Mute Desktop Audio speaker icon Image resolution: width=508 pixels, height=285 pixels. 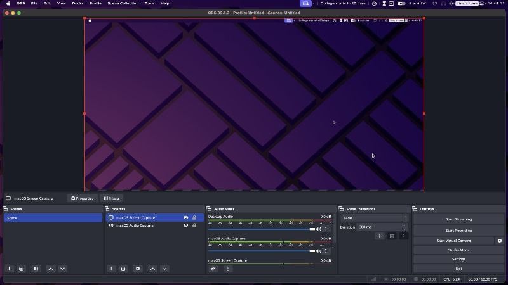[319, 229]
